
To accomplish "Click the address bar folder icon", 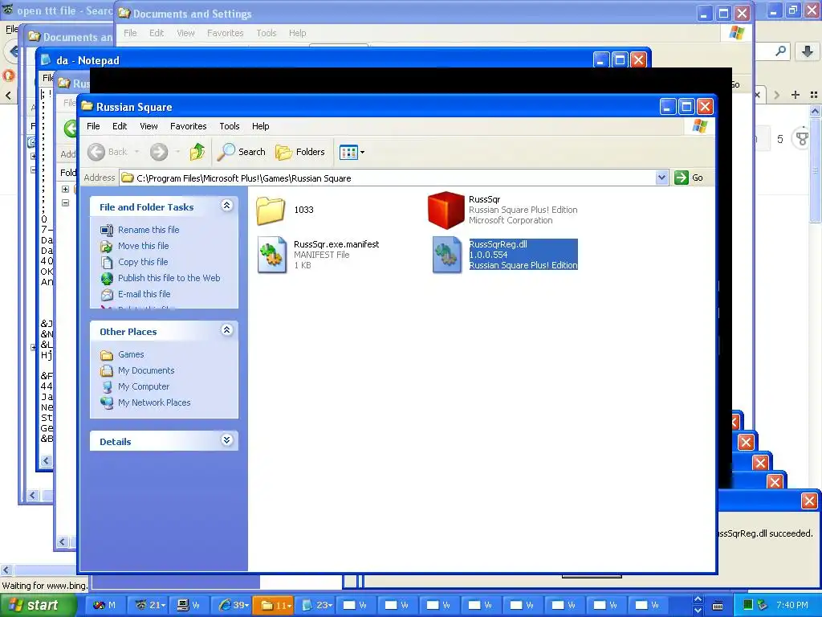I will (128, 178).
